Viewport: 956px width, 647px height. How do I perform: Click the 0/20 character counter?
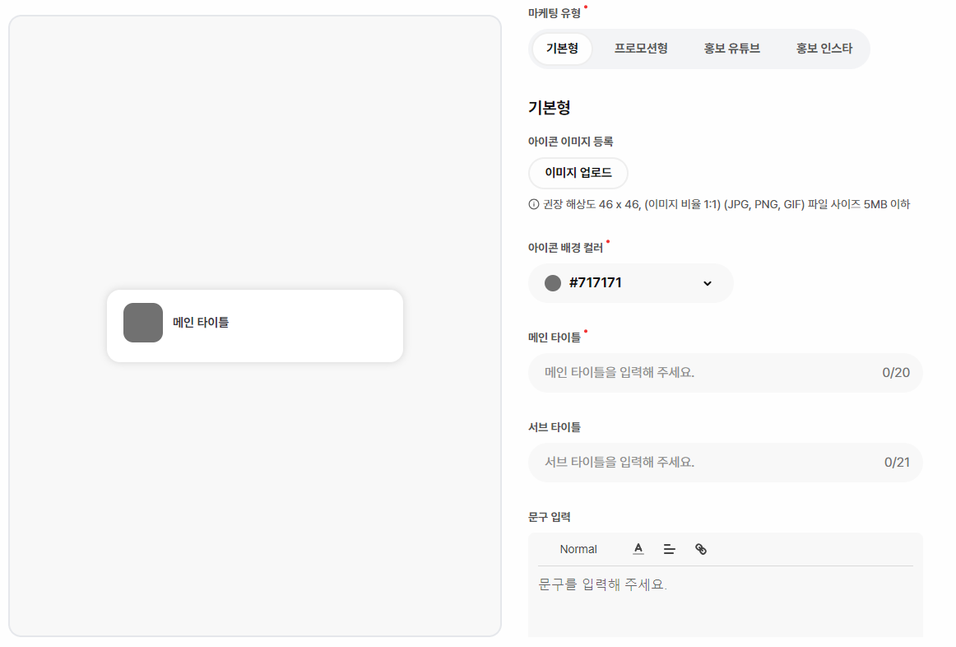pyautogui.click(x=896, y=373)
